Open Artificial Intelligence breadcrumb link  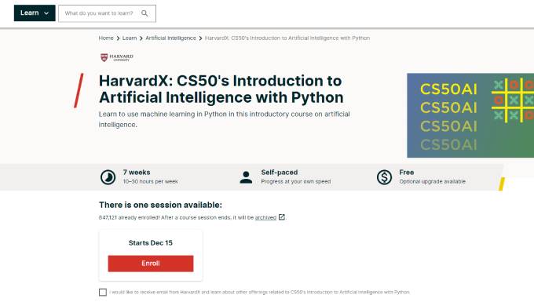pyautogui.click(x=170, y=38)
